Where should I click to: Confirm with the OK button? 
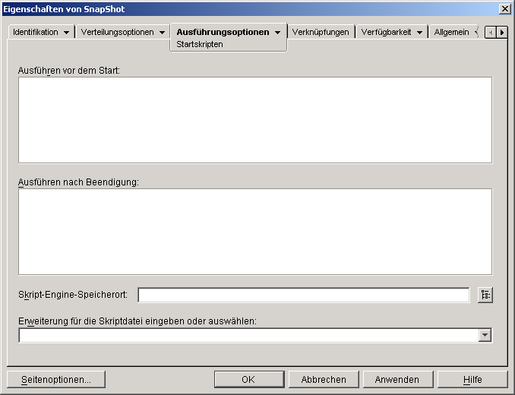249,380
